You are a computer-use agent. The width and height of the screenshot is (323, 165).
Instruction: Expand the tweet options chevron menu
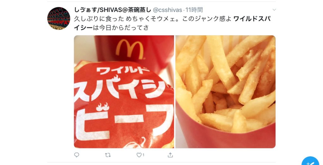pos(274,10)
